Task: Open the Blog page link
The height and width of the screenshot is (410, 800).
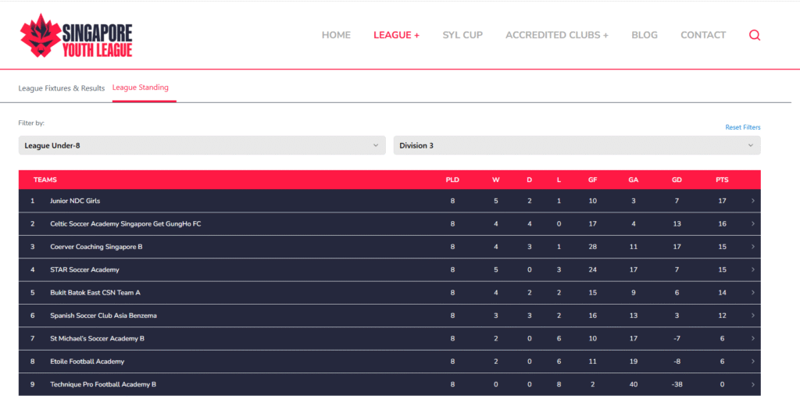Action: click(x=645, y=35)
